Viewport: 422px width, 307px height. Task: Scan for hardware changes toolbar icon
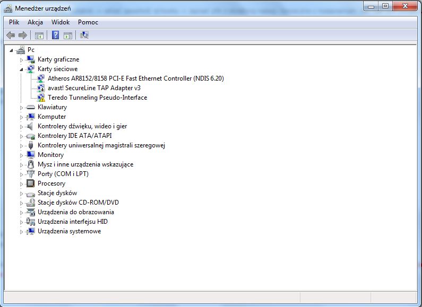(x=84, y=35)
